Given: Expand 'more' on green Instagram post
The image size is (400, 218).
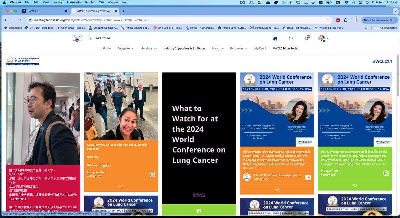Looking at the screenshot, I should [385, 164].
